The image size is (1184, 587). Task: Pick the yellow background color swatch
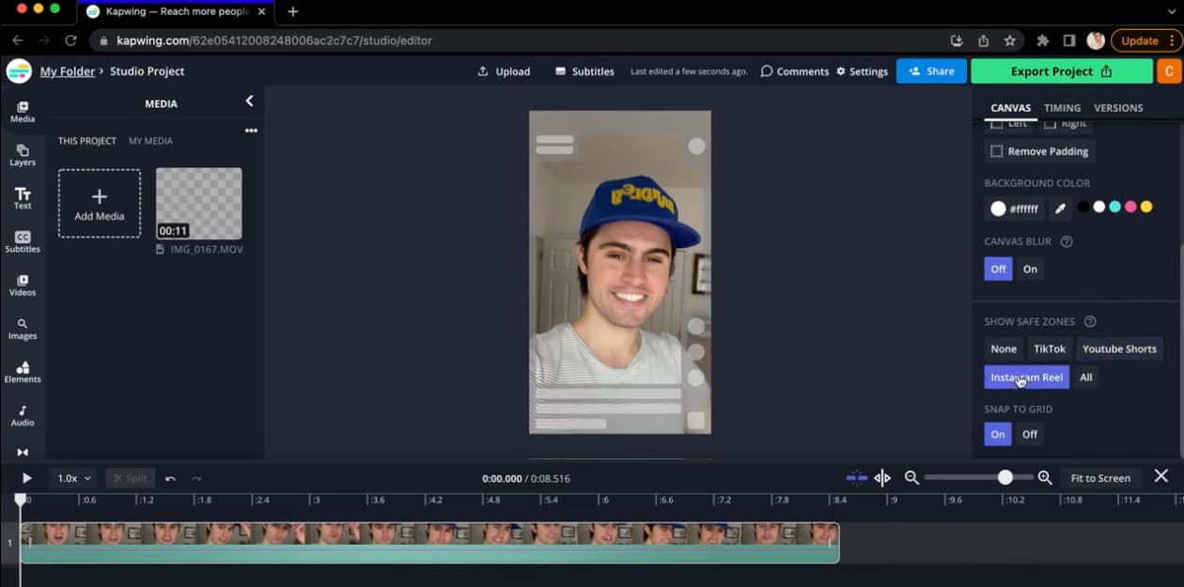click(x=1146, y=207)
